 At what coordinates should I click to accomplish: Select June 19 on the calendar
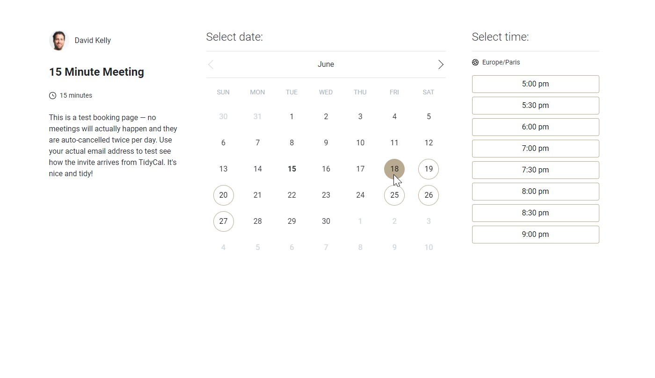tap(429, 169)
